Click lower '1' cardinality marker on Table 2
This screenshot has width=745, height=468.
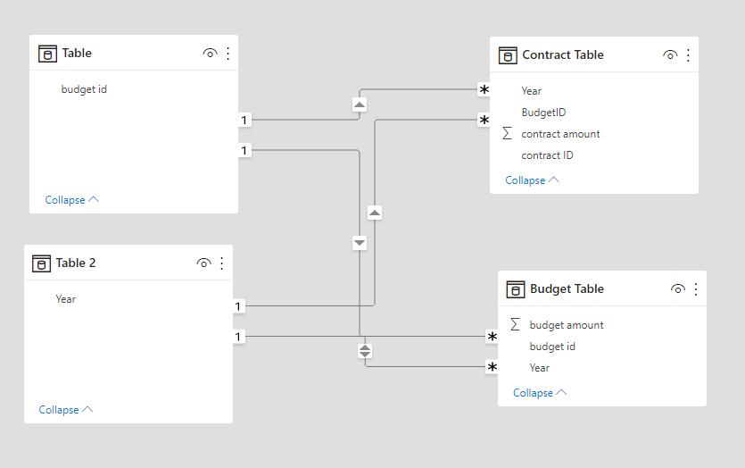click(239, 337)
